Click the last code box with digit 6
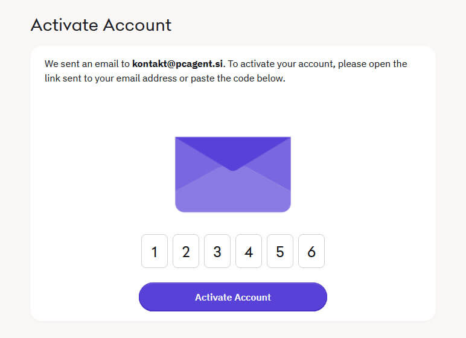This screenshot has height=338, width=466. (311, 251)
